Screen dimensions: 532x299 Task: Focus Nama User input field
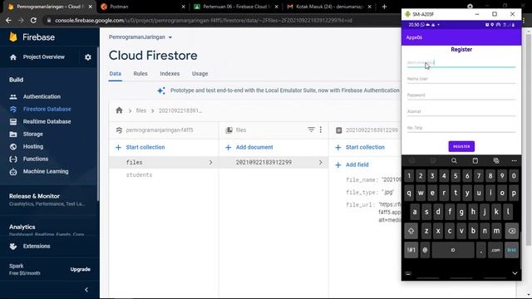pos(461,79)
